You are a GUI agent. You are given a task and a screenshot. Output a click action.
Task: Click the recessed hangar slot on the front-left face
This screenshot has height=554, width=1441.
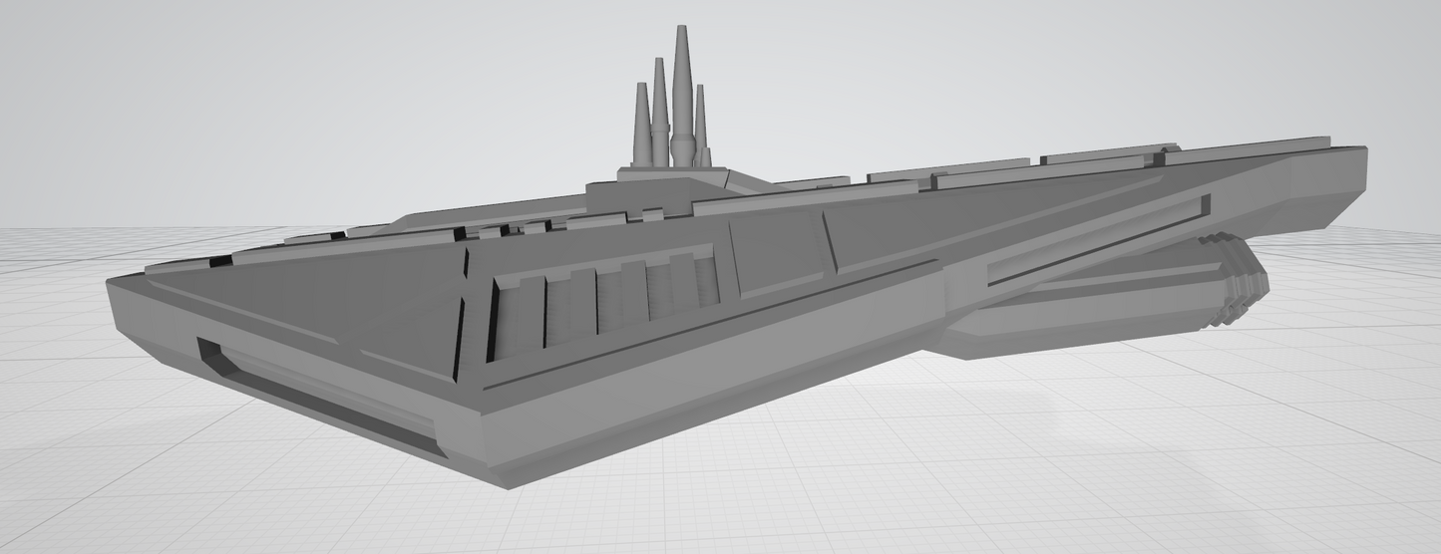click(319, 399)
